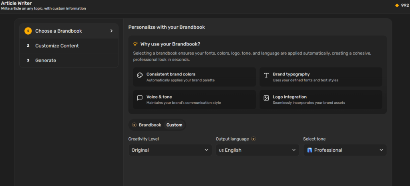
Task: Click the chevron arrow on Choose a Brandbook
Action: tap(111, 31)
